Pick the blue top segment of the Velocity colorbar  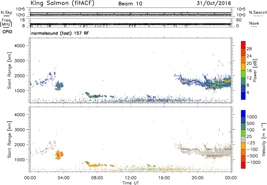pos(243,114)
